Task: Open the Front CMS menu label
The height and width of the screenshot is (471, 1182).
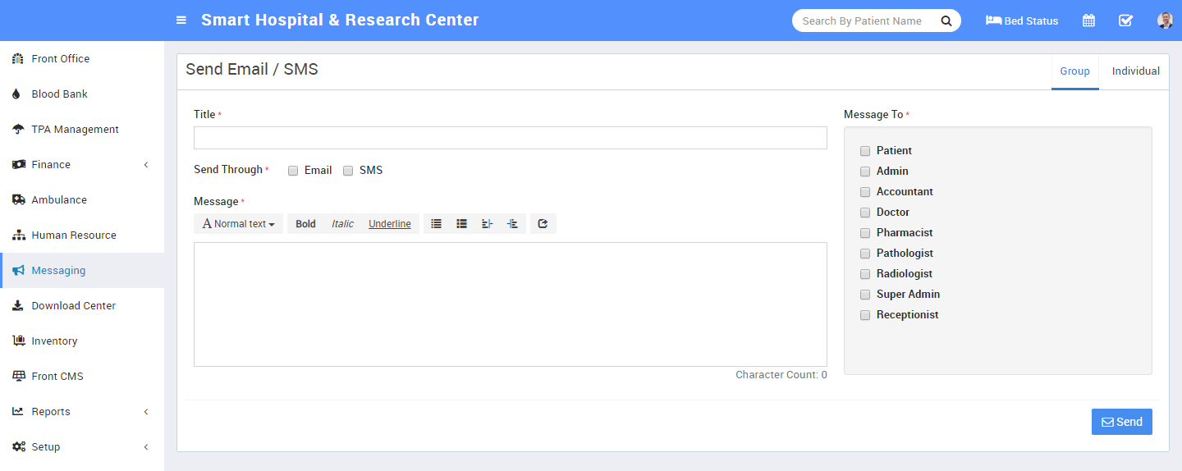Action: point(57,377)
